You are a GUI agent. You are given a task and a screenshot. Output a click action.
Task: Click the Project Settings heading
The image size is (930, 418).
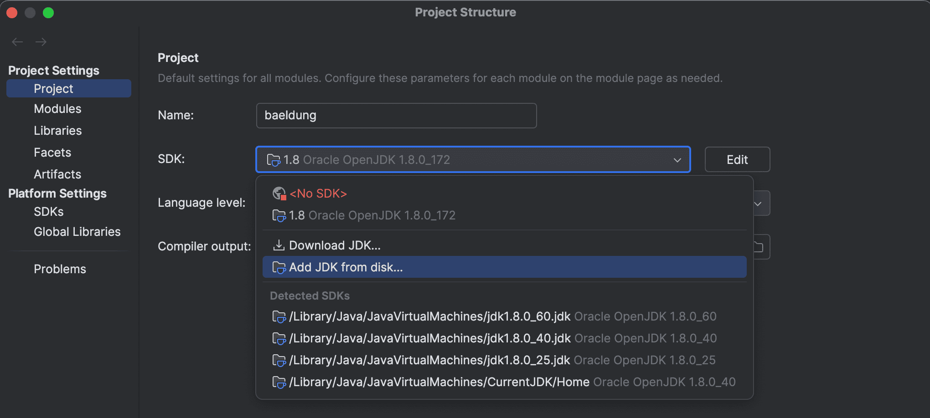click(x=54, y=71)
